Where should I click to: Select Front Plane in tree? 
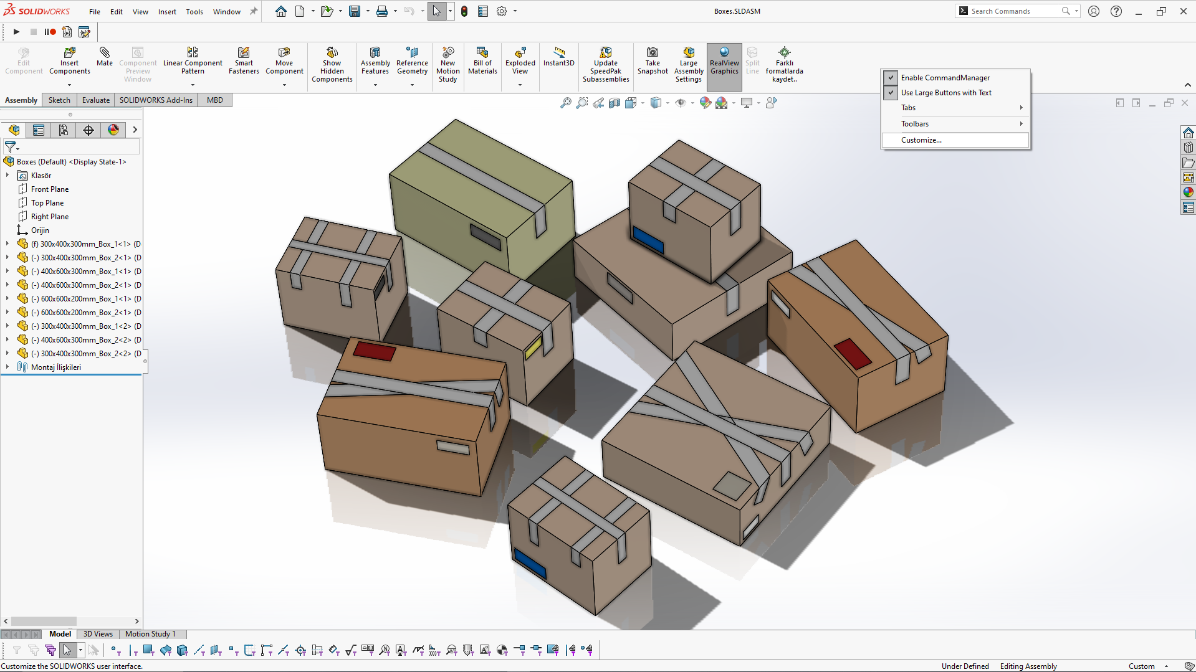pyautogui.click(x=50, y=189)
